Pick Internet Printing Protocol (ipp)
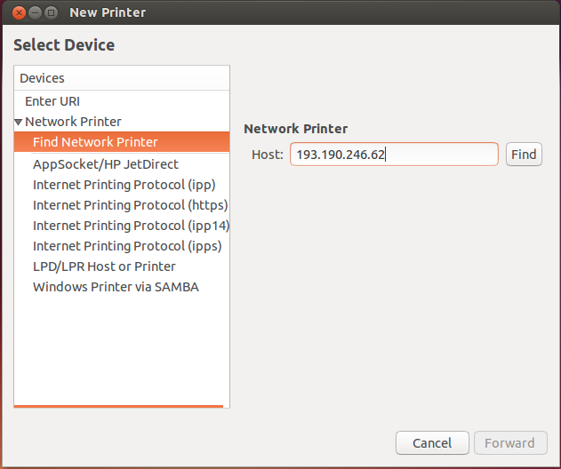 [x=124, y=185]
